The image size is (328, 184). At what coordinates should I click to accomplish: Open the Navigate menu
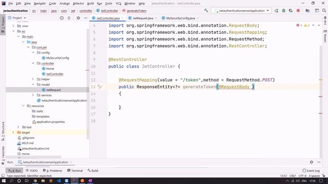(39, 4)
